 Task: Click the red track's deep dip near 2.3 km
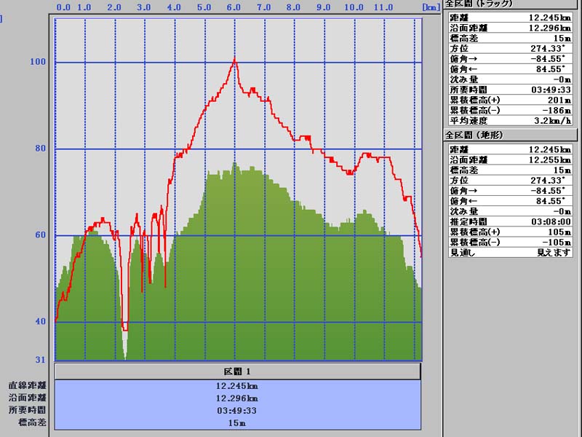[124, 328]
